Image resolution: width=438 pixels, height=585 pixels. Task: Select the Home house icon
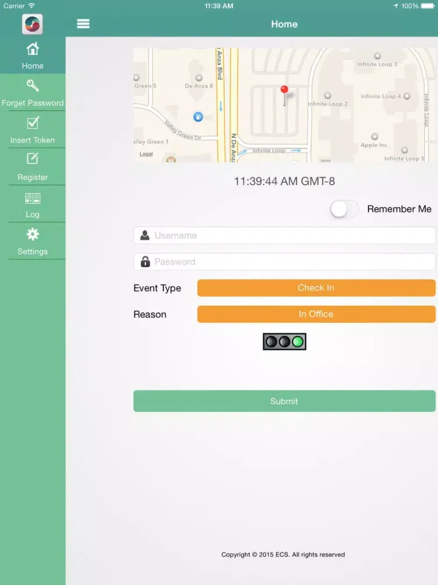tap(32, 49)
